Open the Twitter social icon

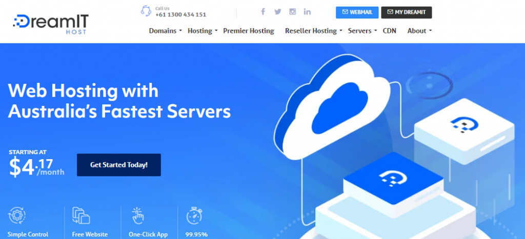[278, 12]
